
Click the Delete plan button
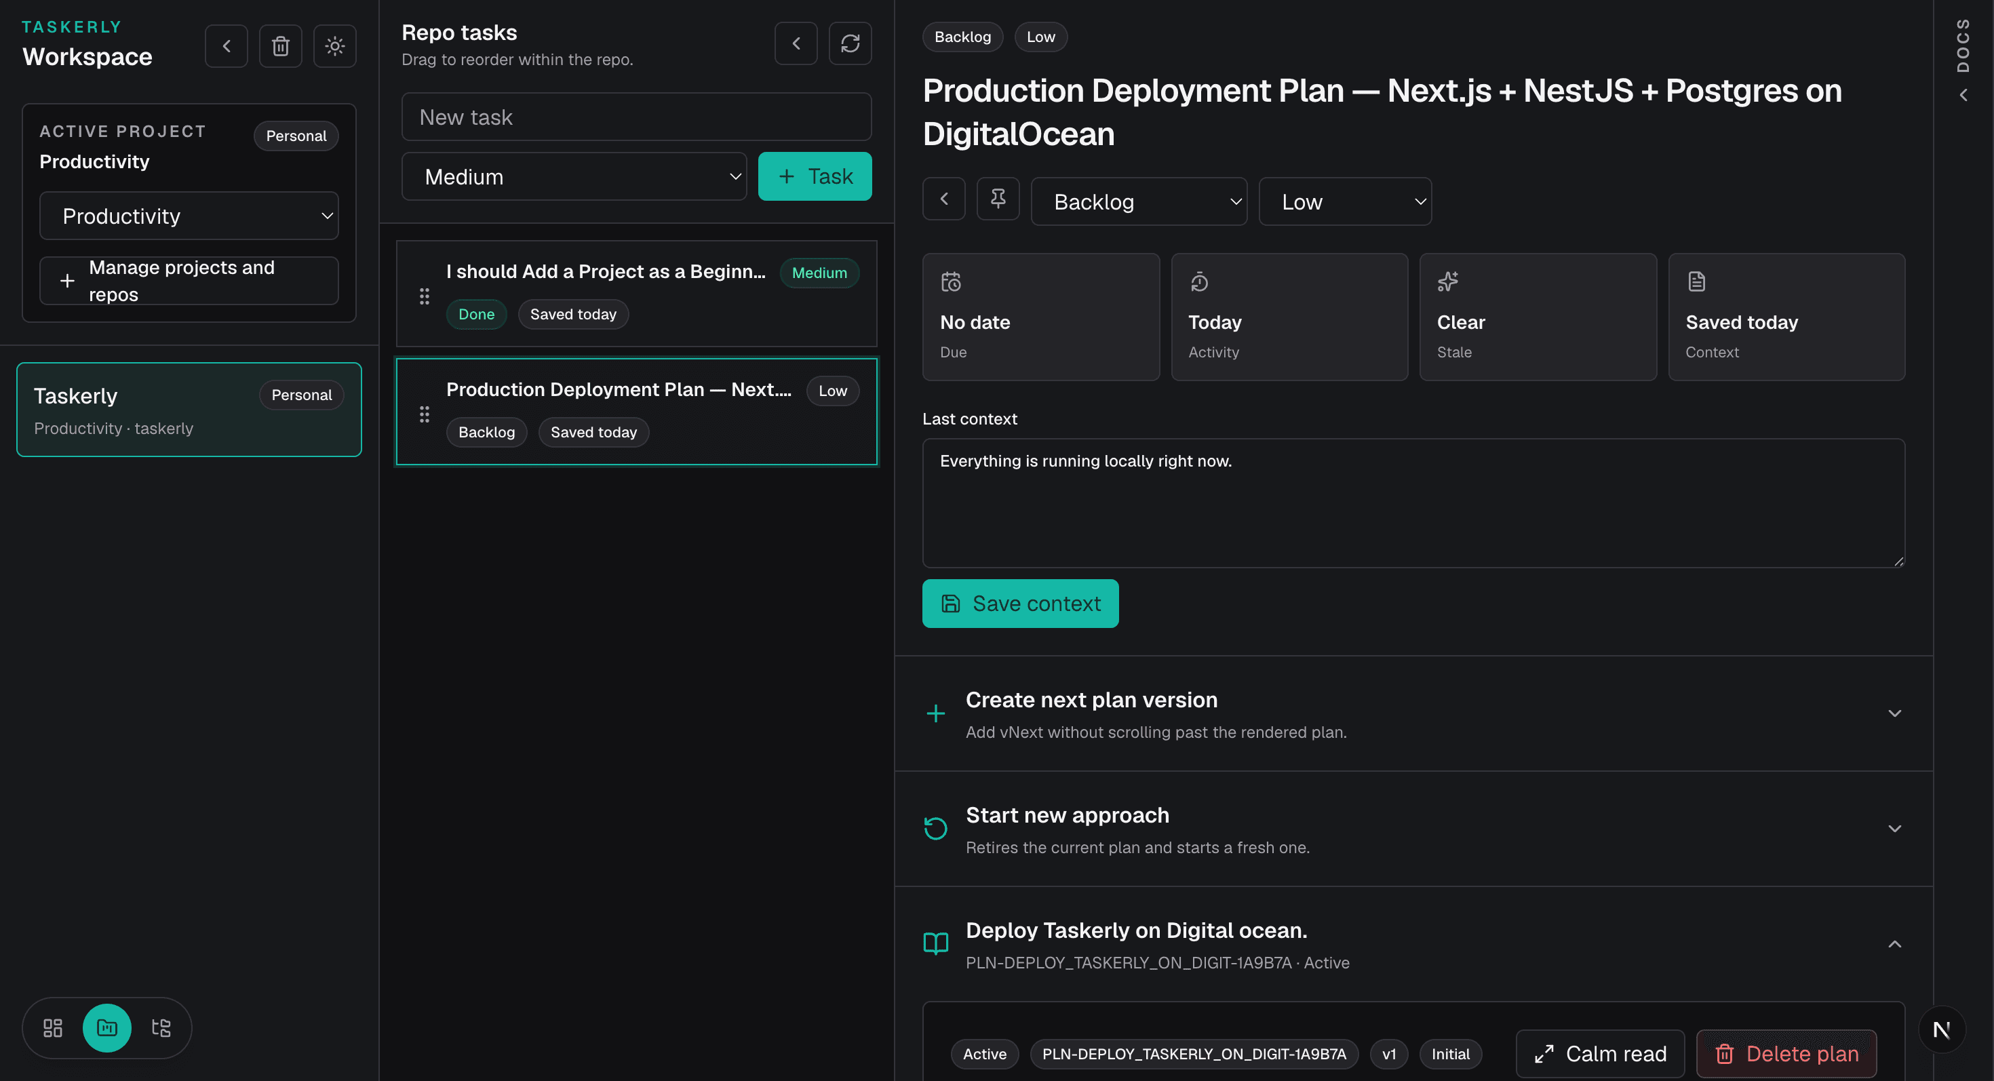point(1786,1053)
